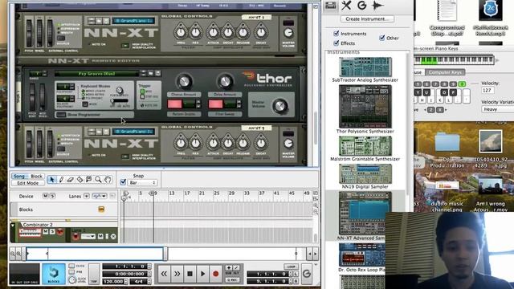Adjust tempo 120.000 stepper arrows
This screenshot has height=289, width=514.
126,281
